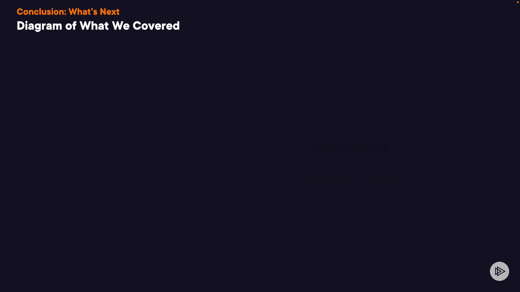Click the play triangle inside the logo
The height and width of the screenshot is (292, 520).
pyautogui.click(x=500, y=271)
